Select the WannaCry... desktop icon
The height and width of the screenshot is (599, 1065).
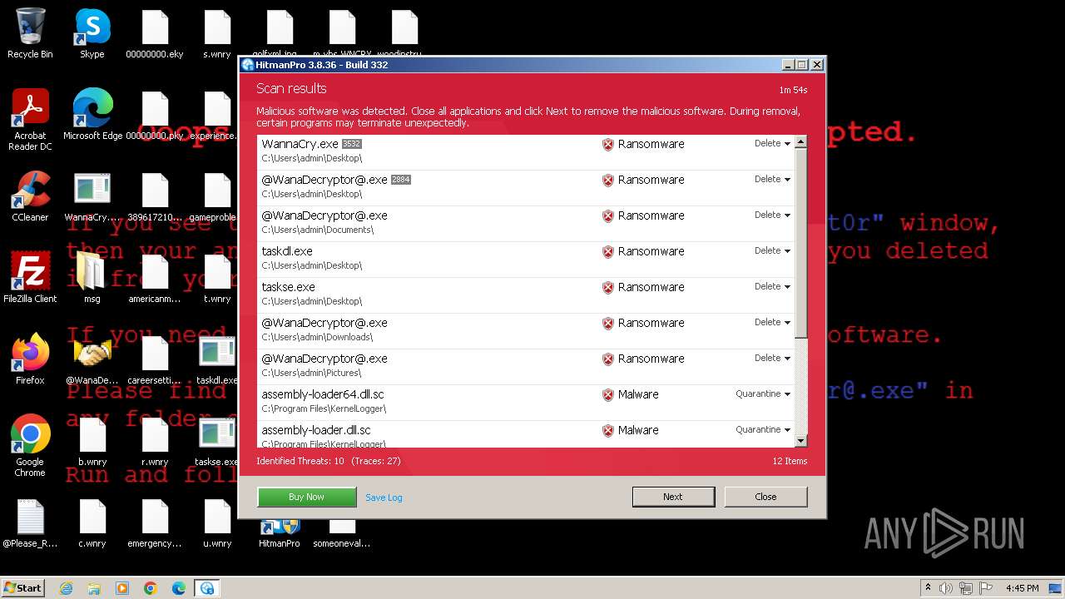pos(92,196)
